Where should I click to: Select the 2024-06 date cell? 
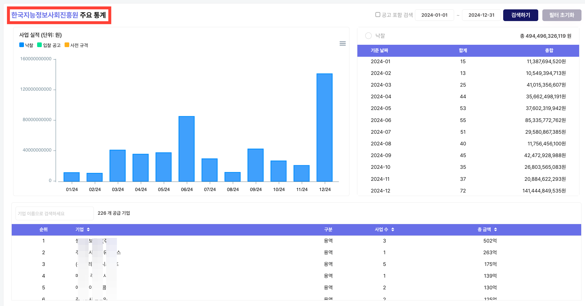(381, 120)
